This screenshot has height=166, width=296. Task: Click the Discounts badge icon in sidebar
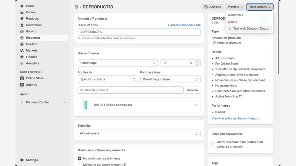(x=22, y=38)
